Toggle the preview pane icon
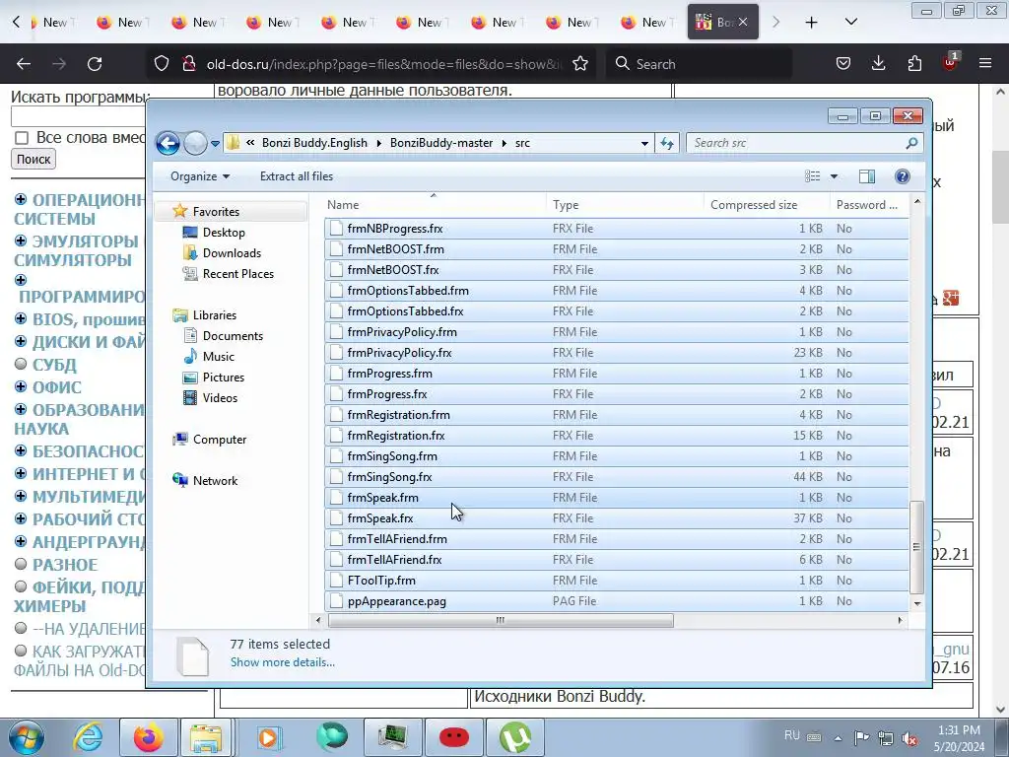This screenshot has height=757, width=1009. (867, 176)
